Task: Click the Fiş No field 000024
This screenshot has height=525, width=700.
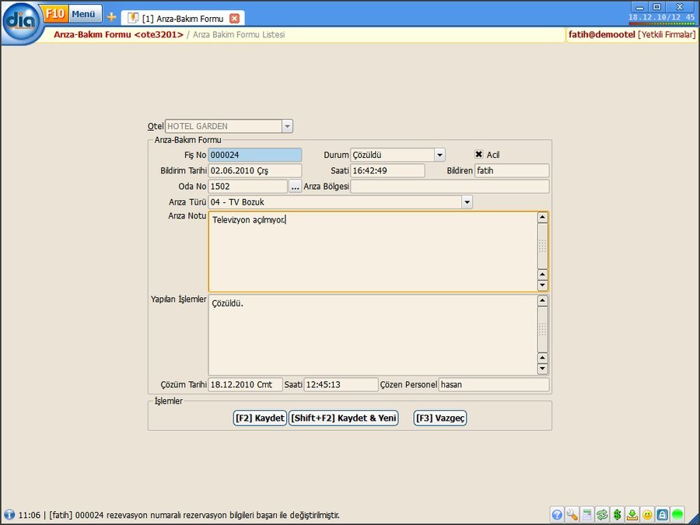Action: point(255,155)
